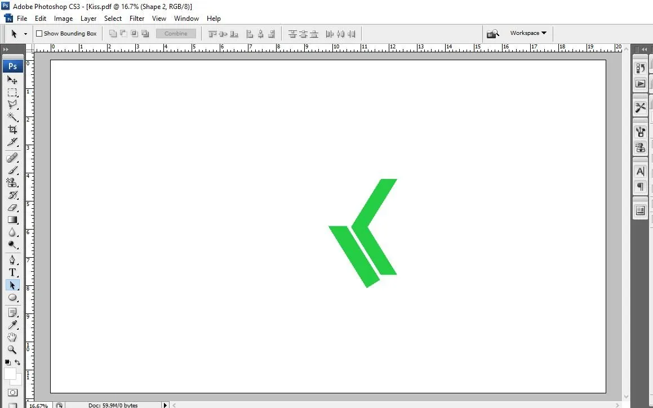Image resolution: width=653 pixels, height=408 pixels.
Task: Open the Layer menu
Action: (x=88, y=19)
